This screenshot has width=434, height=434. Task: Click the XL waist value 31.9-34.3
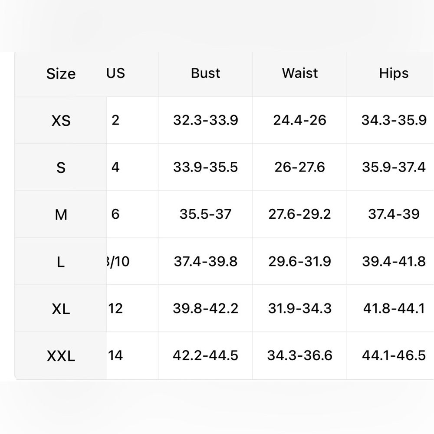(300, 308)
